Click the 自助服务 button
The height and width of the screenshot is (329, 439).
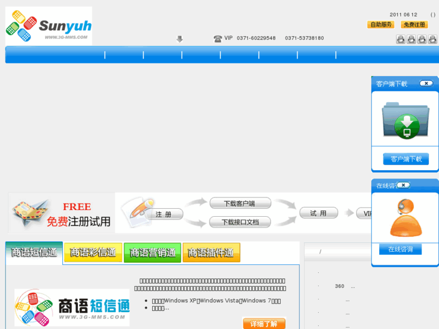(380, 25)
